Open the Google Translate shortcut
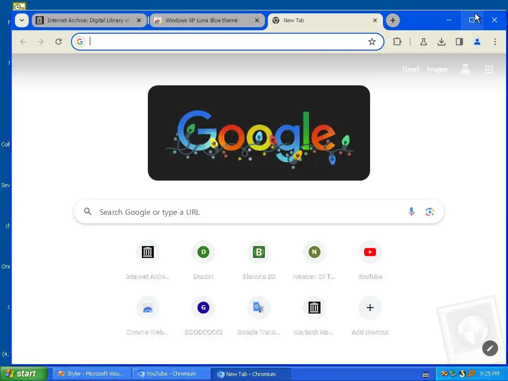The width and height of the screenshot is (508, 381). (x=259, y=316)
